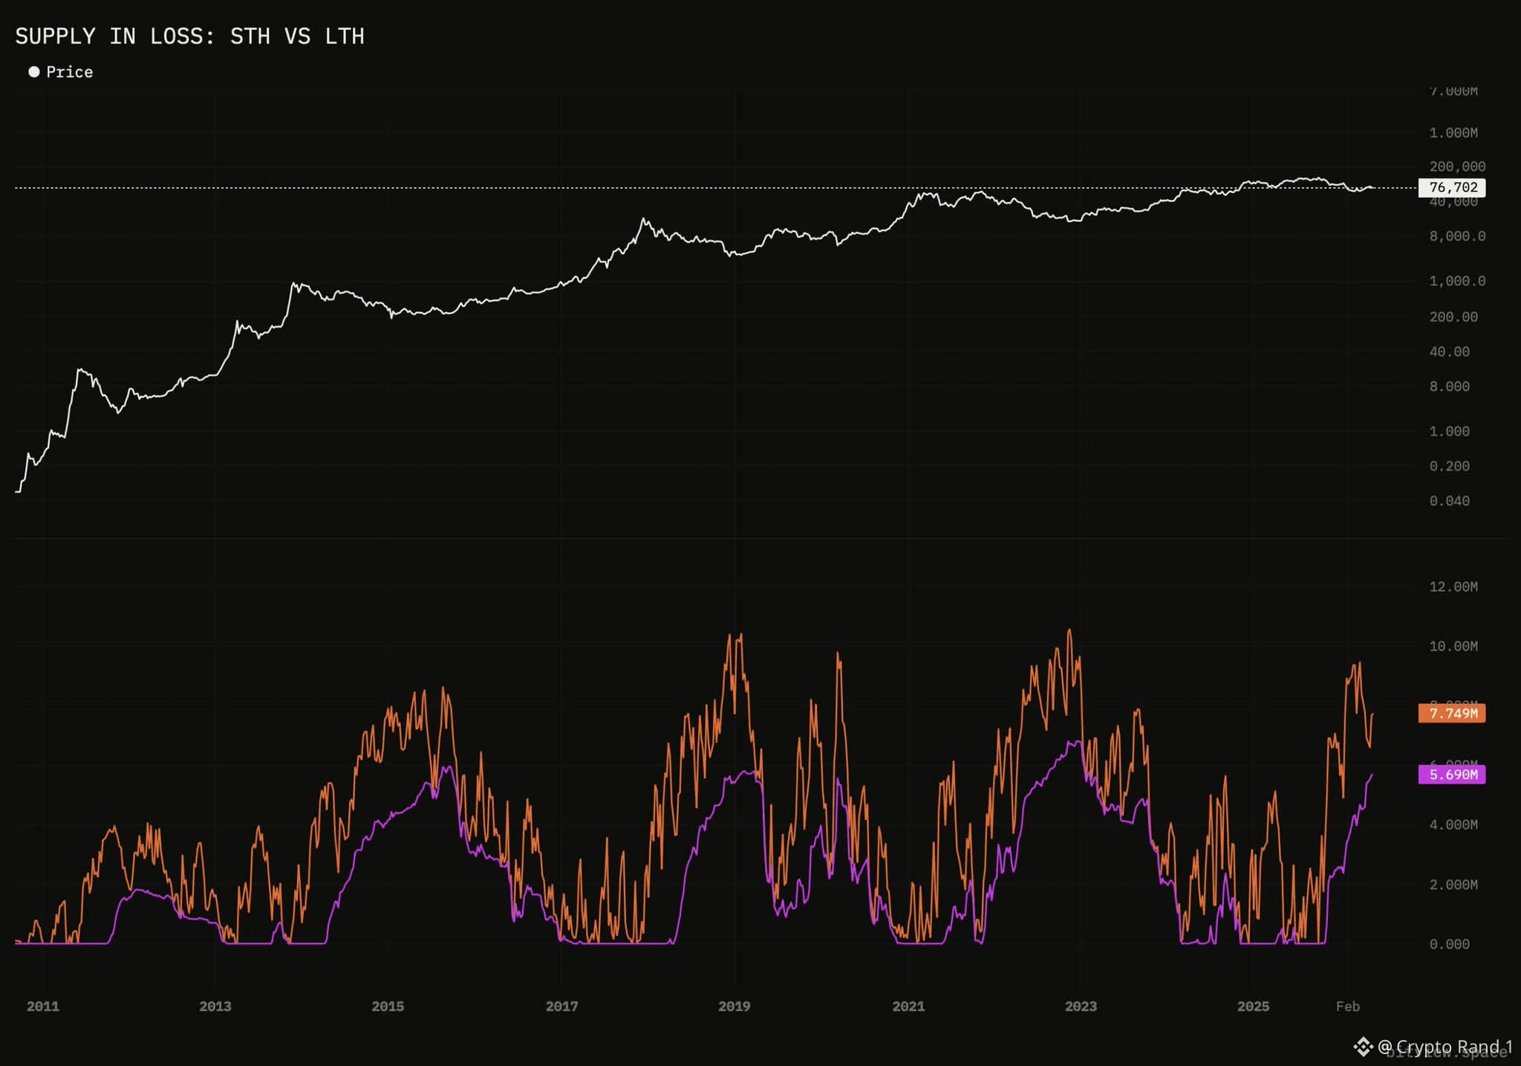Click the 1,000.0 price axis label
The height and width of the screenshot is (1066, 1521).
click(1458, 281)
